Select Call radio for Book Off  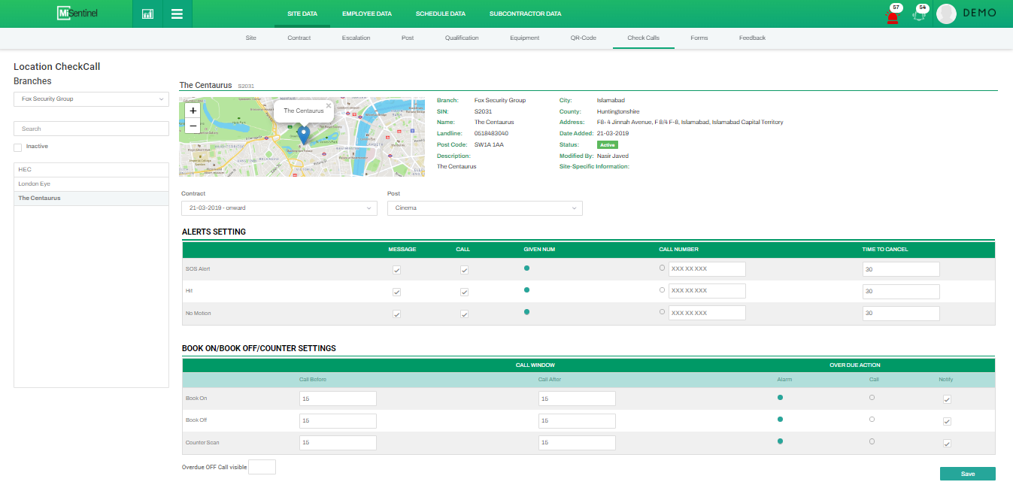872,419
